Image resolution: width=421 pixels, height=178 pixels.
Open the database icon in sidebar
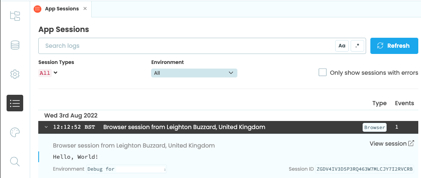[15, 45]
